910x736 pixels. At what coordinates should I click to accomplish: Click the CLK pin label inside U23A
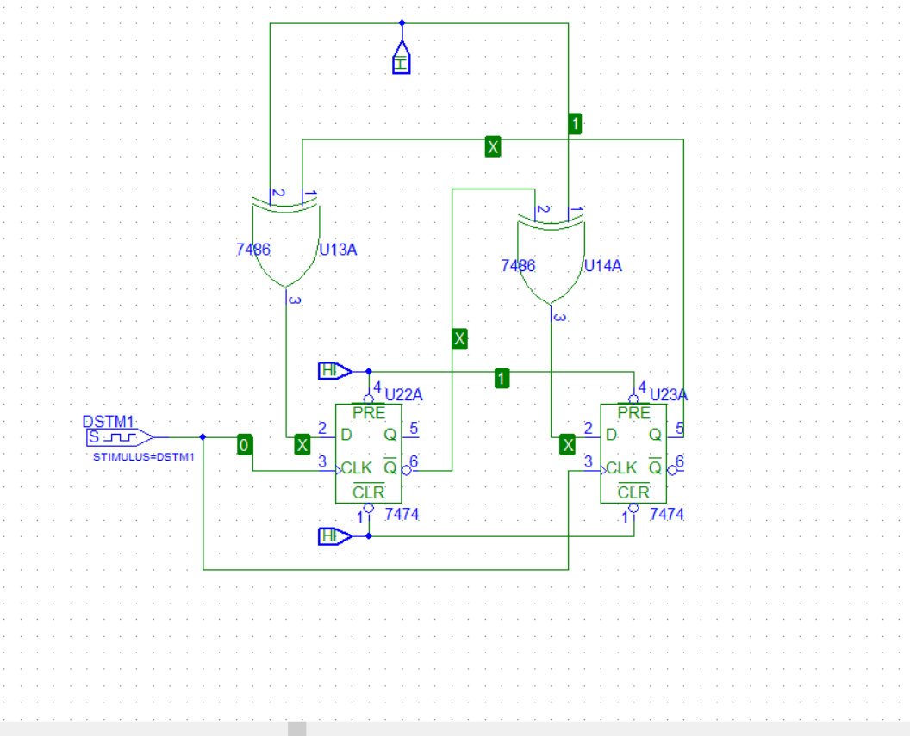(621, 467)
